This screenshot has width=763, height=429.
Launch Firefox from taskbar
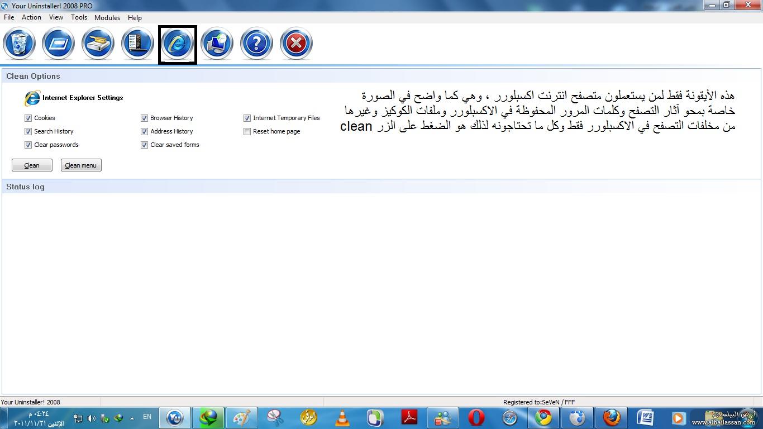coord(612,417)
